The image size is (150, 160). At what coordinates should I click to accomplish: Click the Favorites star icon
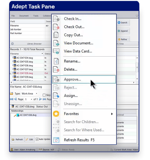[56, 114]
